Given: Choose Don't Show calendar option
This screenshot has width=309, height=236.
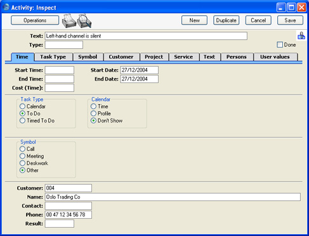Looking at the screenshot, I should (93, 121).
